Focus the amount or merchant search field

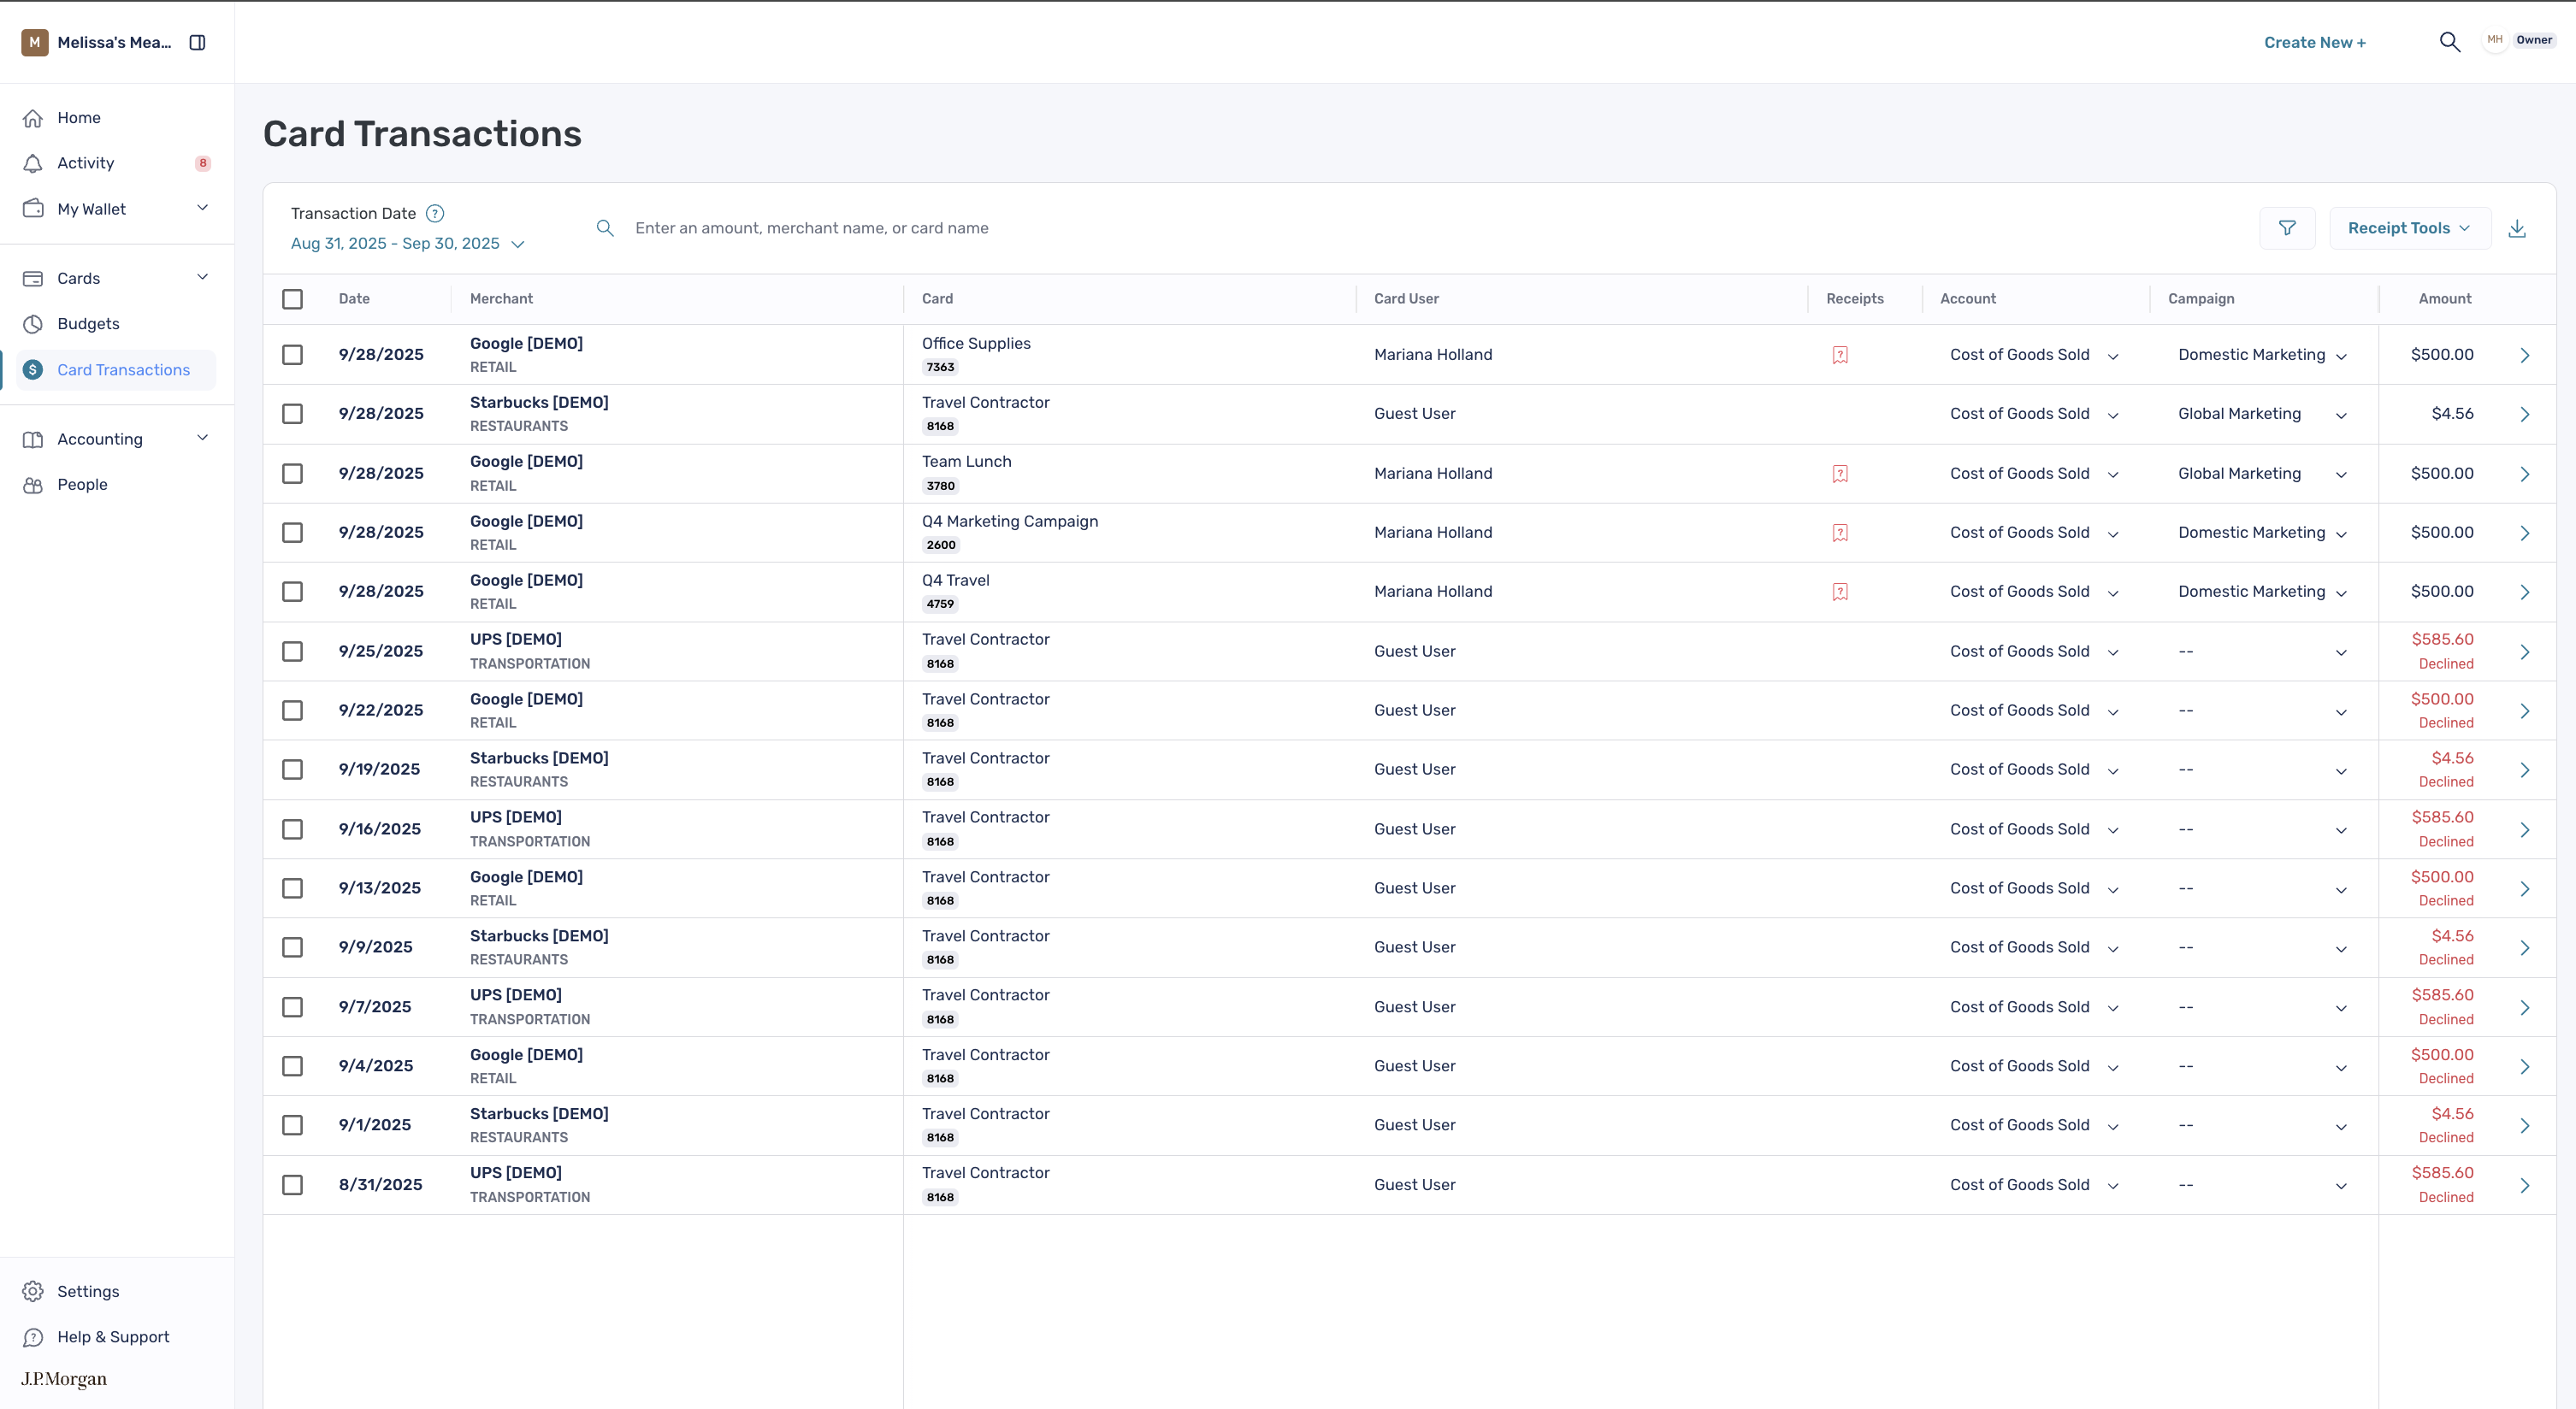[811, 228]
